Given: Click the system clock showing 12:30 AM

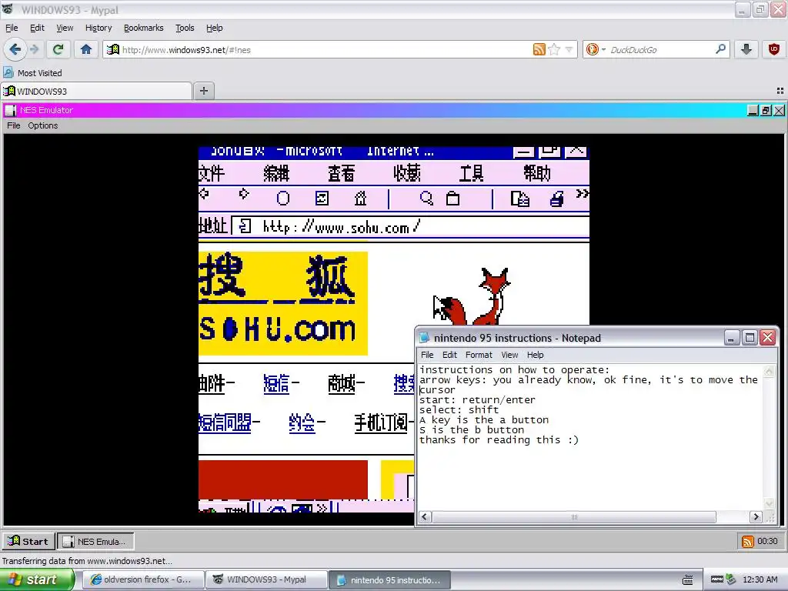Looking at the screenshot, I should pos(760,579).
